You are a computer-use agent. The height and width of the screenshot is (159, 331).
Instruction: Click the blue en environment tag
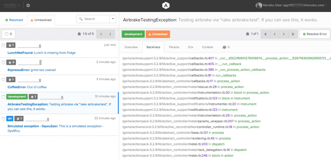(x=10, y=119)
